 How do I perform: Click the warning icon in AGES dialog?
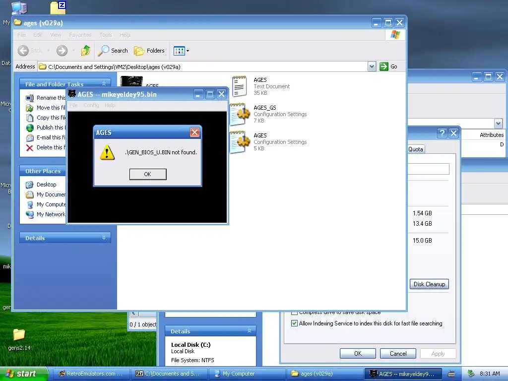[x=107, y=152]
